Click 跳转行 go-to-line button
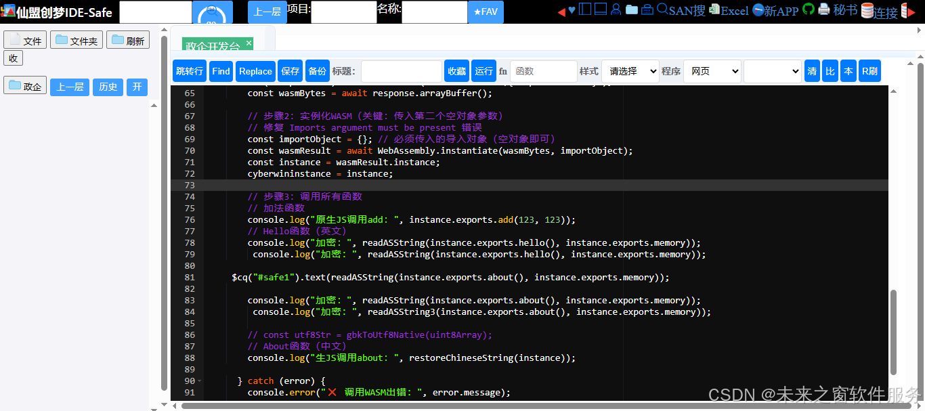The height and width of the screenshot is (411, 925). (x=190, y=71)
